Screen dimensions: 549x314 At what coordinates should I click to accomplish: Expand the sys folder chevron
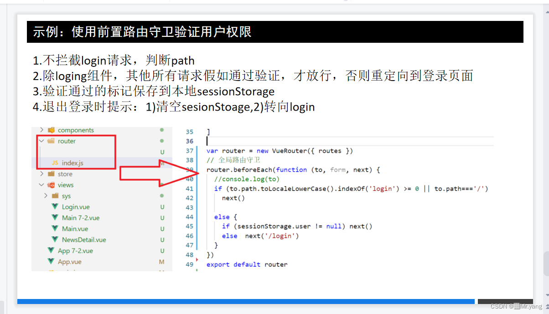point(46,196)
